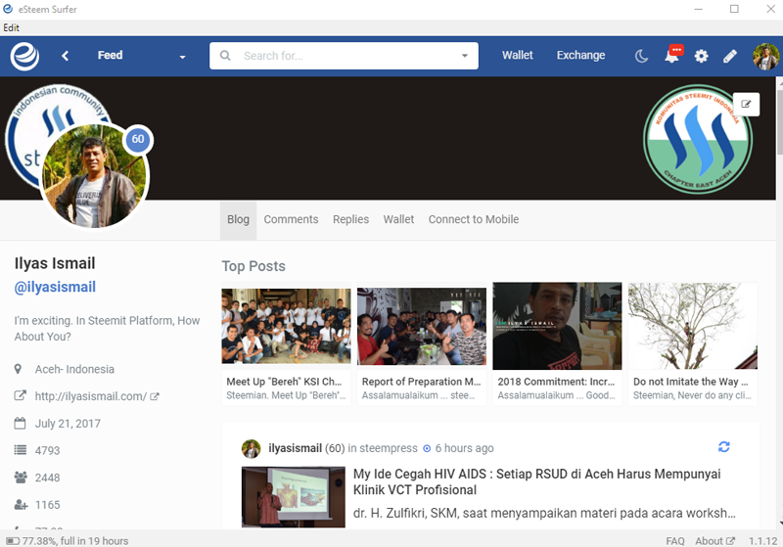Click the external link icon after website URL
783x547 pixels.
pyautogui.click(x=155, y=396)
